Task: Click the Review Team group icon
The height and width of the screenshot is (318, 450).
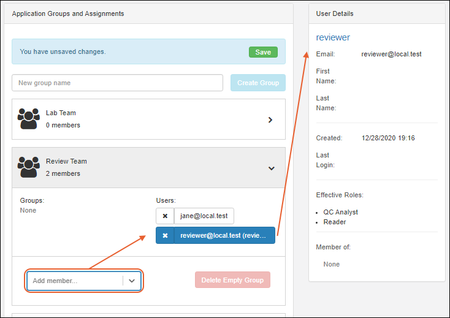Action: (x=29, y=167)
